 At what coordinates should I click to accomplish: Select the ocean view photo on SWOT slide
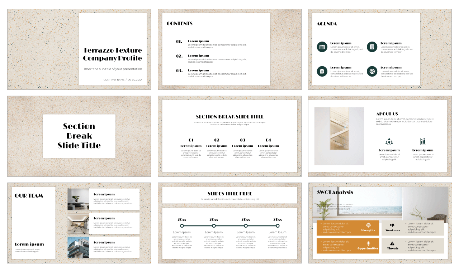(x=380, y=204)
